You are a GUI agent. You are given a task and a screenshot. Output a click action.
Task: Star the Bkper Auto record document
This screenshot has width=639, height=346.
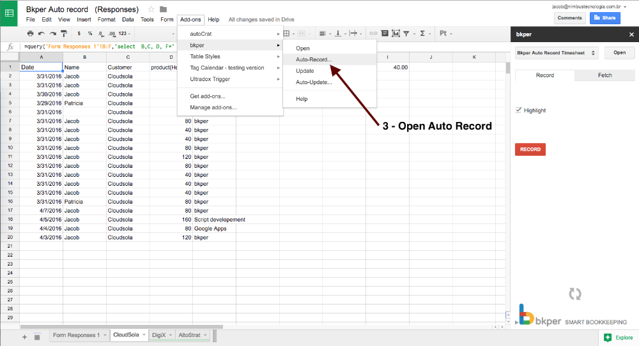pyautogui.click(x=151, y=9)
